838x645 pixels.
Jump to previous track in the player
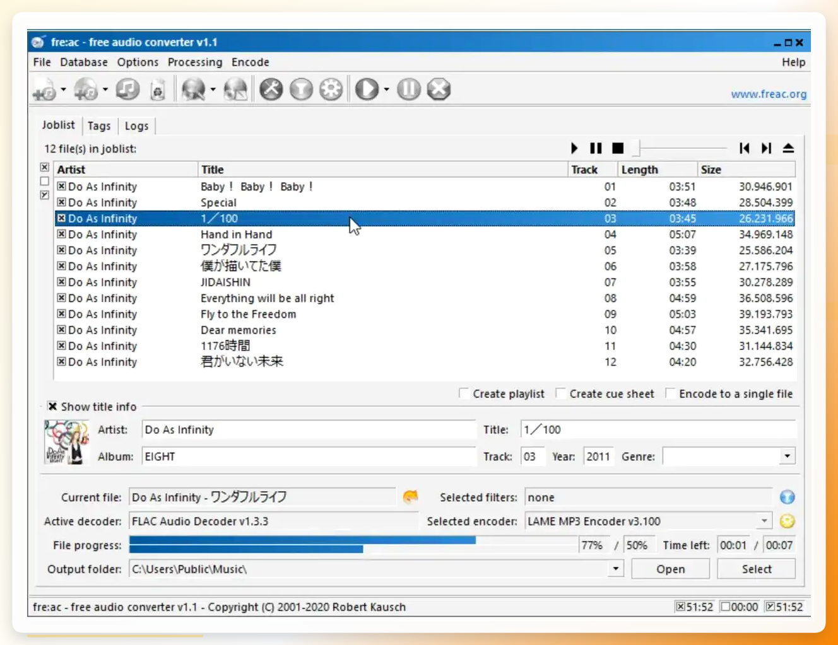coord(745,148)
